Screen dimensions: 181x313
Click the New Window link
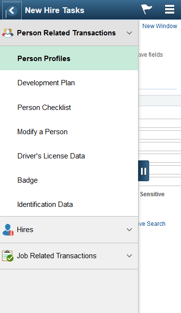tap(160, 26)
